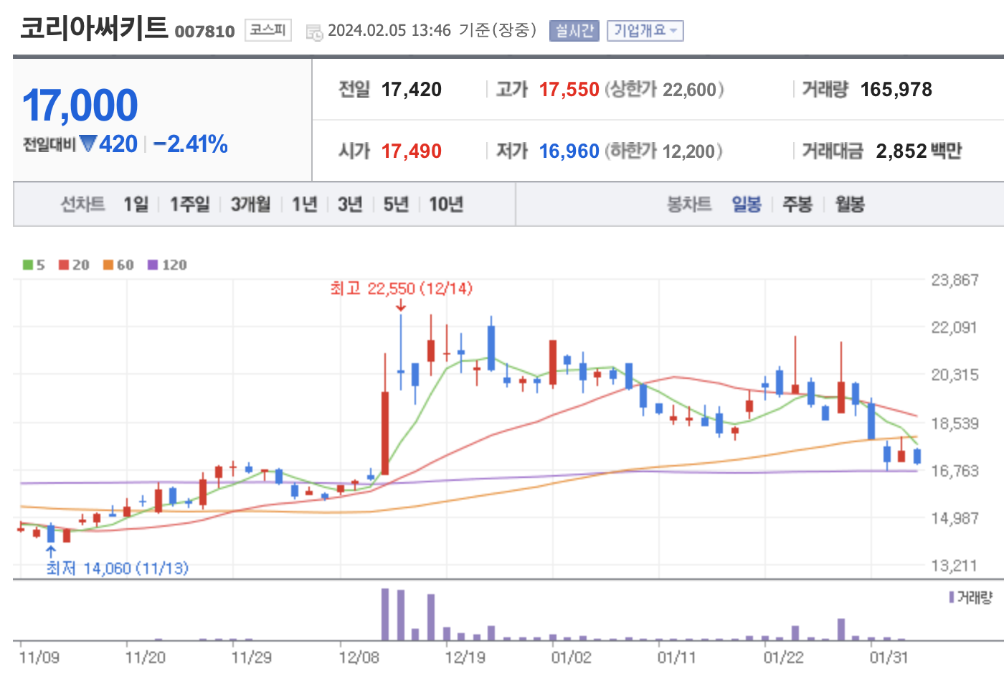Viewport: 1004px width, 676px height.
Task: Click the 2024.02.05 13:46 timestamp
Action: (x=389, y=31)
